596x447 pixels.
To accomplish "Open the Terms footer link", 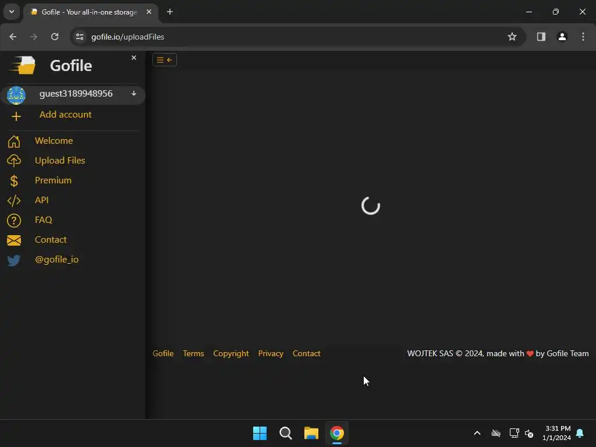I will click(193, 353).
